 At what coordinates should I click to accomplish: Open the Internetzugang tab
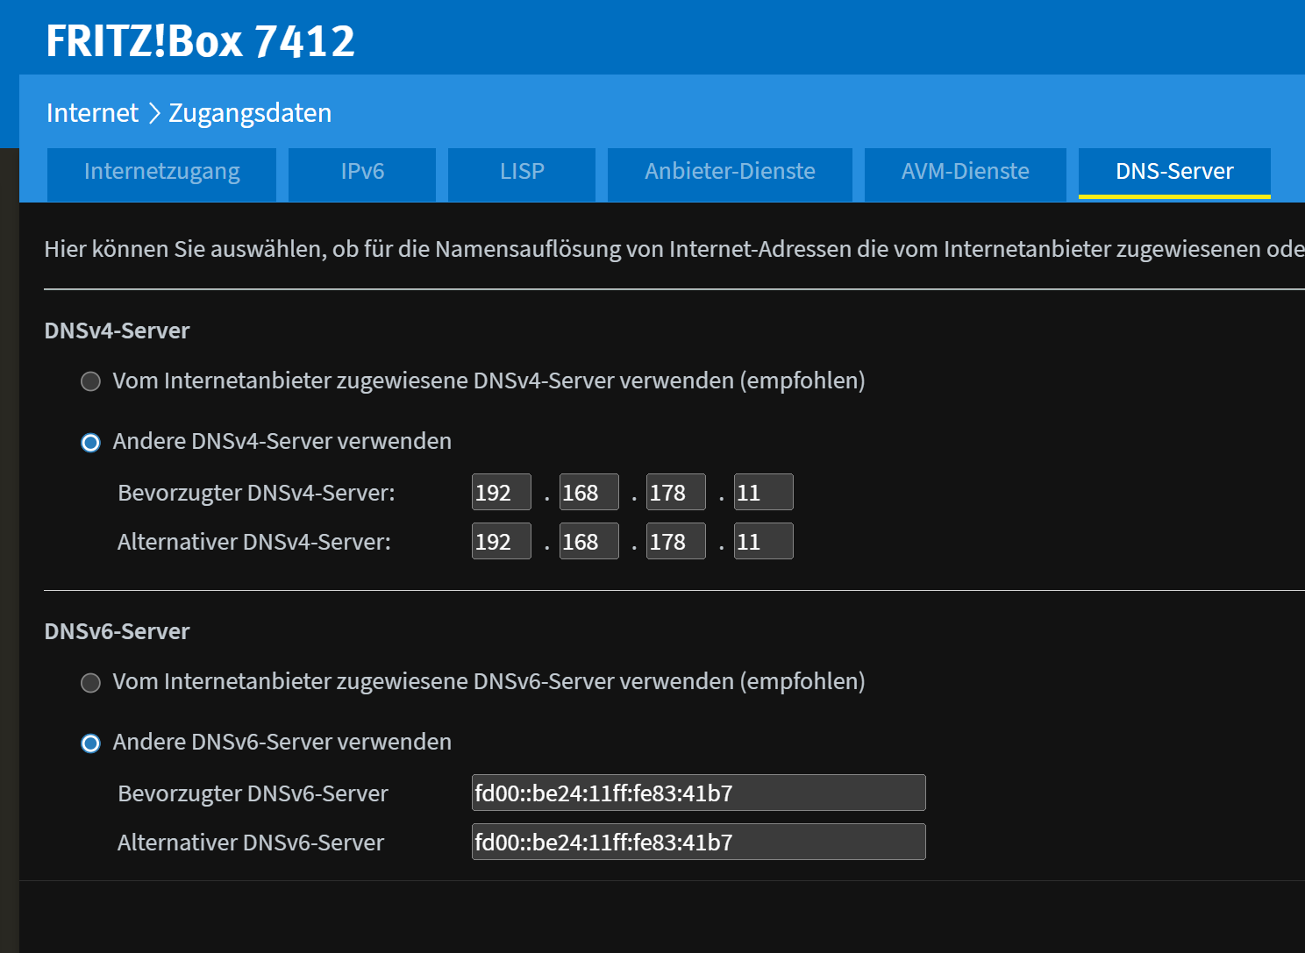click(161, 172)
